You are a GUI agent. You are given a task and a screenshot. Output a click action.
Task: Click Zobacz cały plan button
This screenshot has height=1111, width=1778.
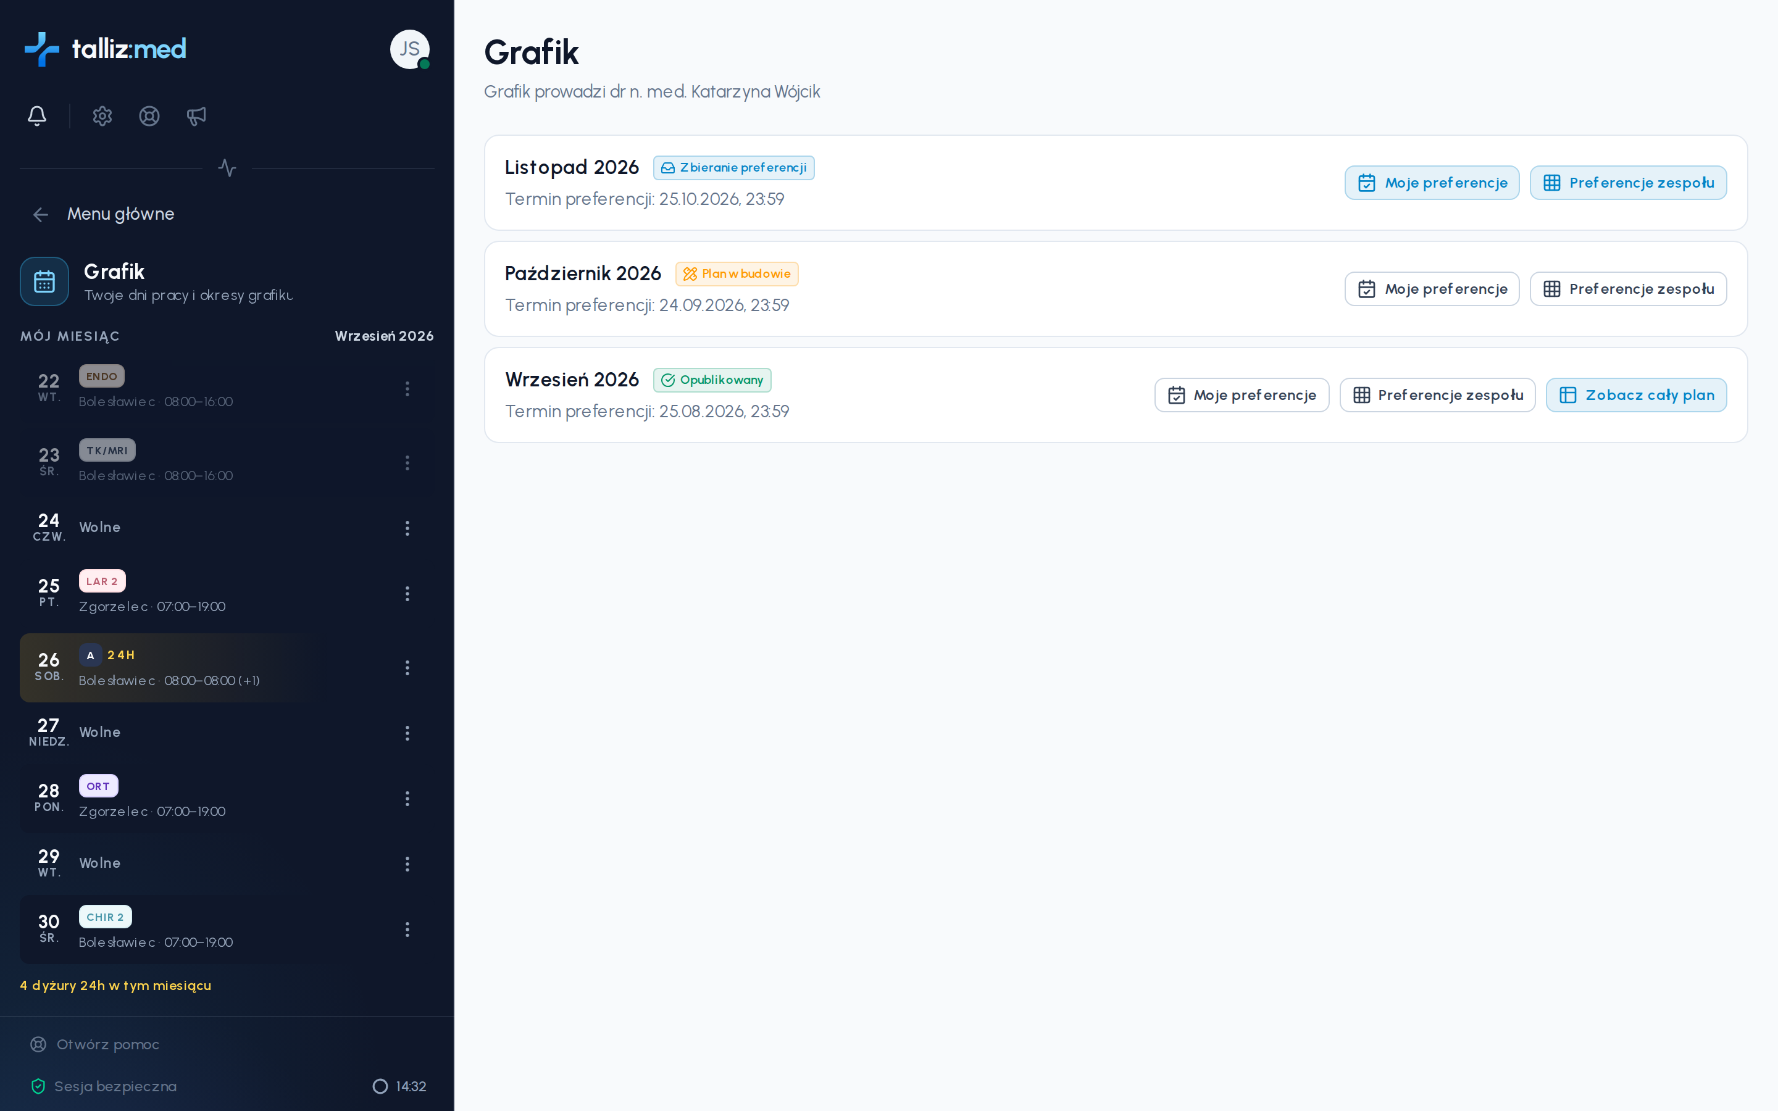coord(1636,394)
